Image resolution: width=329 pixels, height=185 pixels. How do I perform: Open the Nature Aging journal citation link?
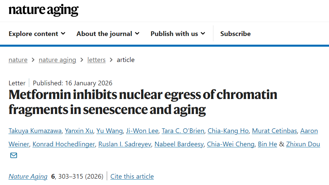(x=28, y=176)
